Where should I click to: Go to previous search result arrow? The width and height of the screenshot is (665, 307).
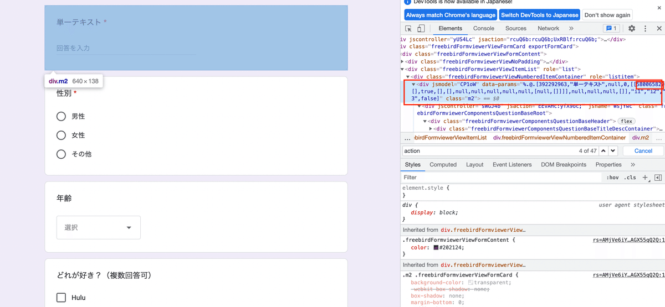pyautogui.click(x=602, y=150)
